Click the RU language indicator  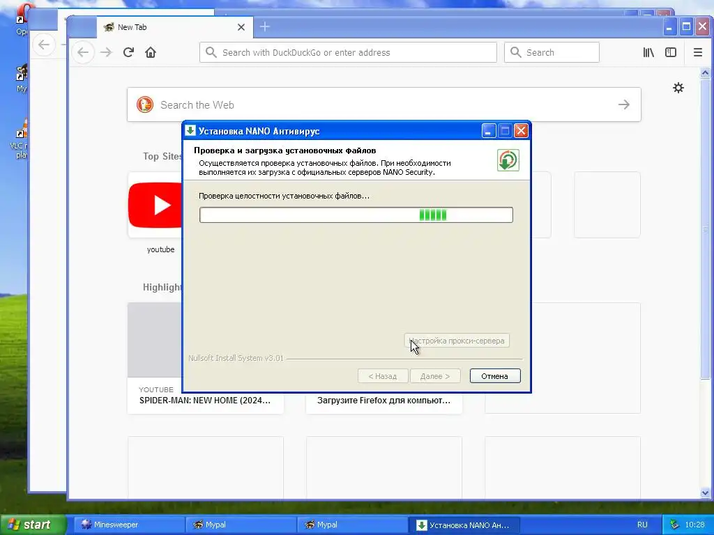pyautogui.click(x=642, y=525)
